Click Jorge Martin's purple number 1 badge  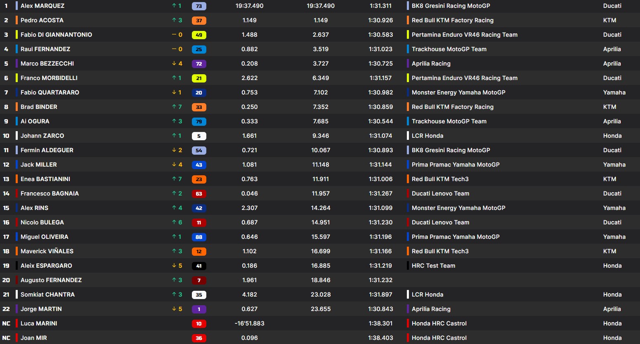pyautogui.click(x=199, y=309)
